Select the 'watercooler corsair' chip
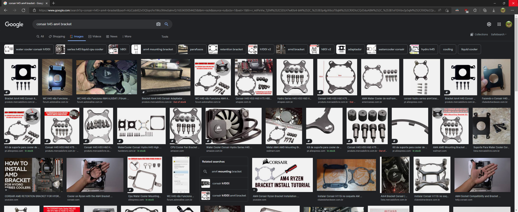The width and height of the screenshot is (518, 212). pos(387,49)
